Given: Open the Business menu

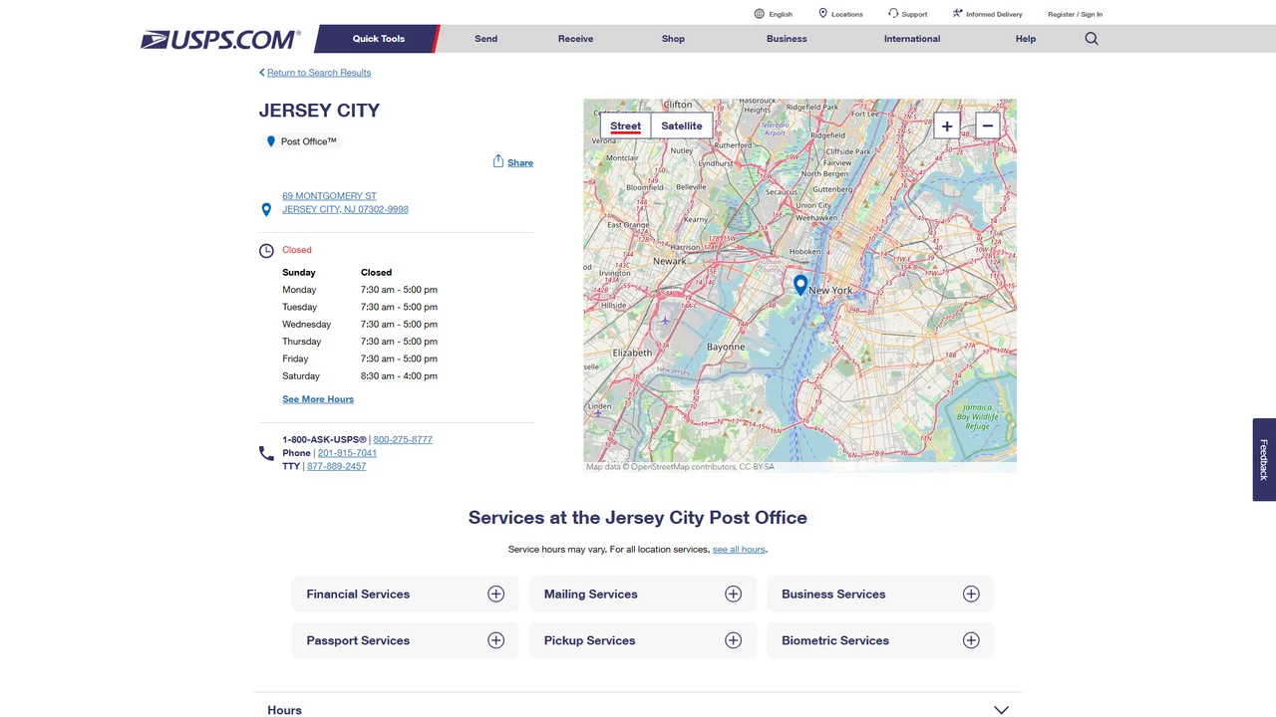Looking at the screenshot, I should coord(787,39).
